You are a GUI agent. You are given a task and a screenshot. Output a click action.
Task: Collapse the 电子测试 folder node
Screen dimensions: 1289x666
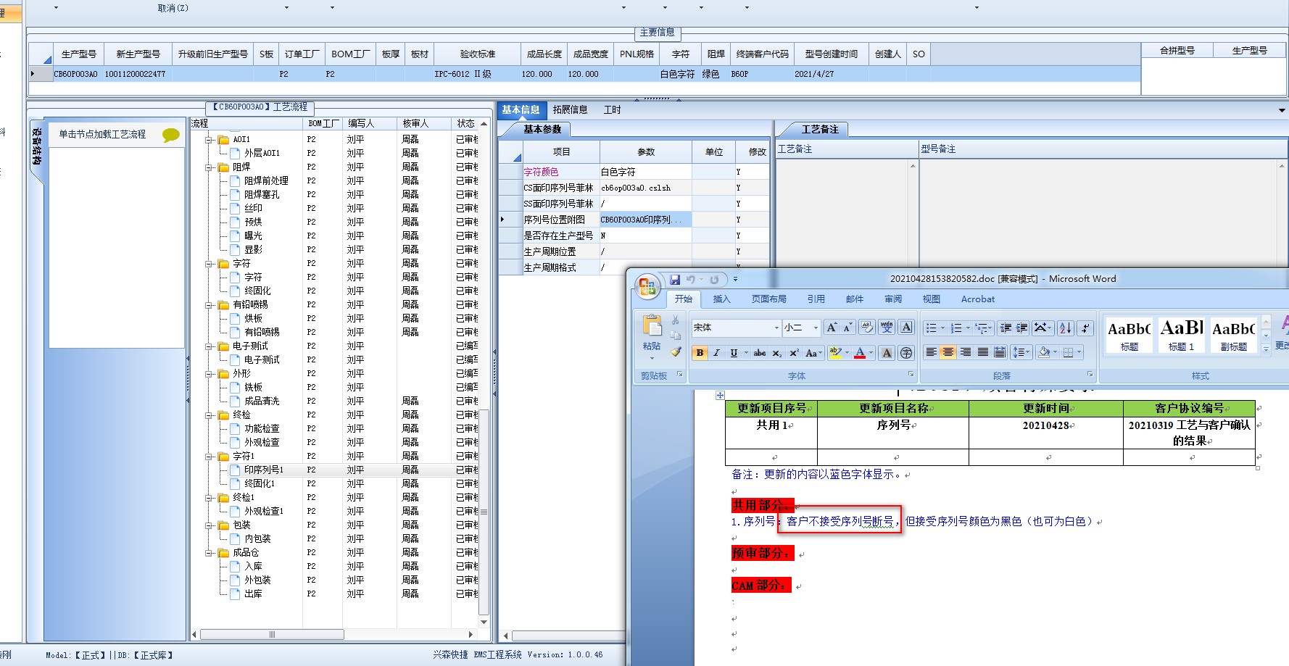pos(209,346)
